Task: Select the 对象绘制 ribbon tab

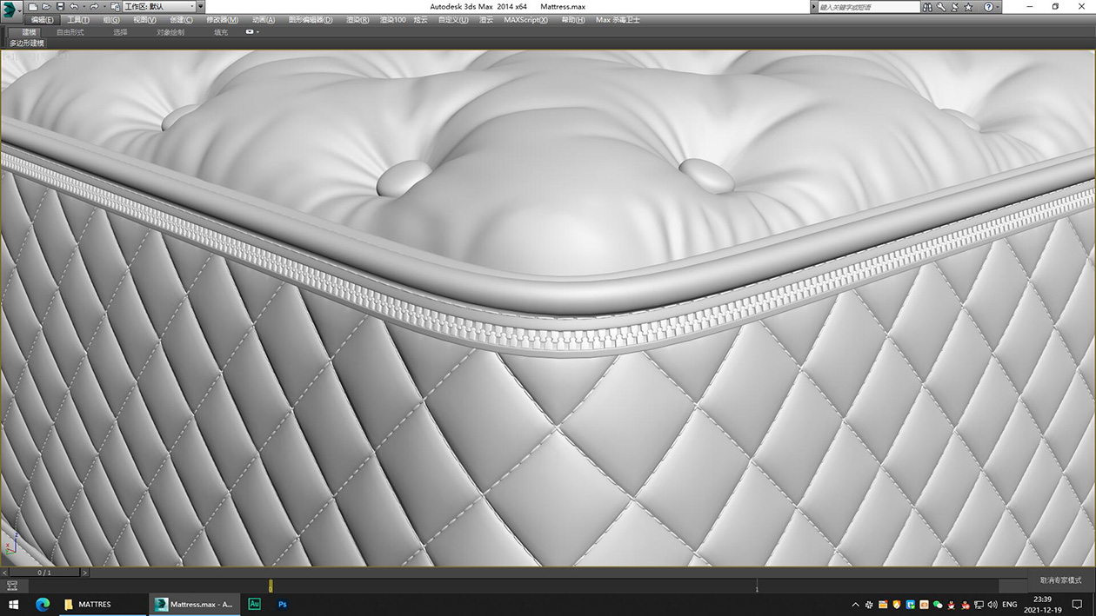Action: 170,32
